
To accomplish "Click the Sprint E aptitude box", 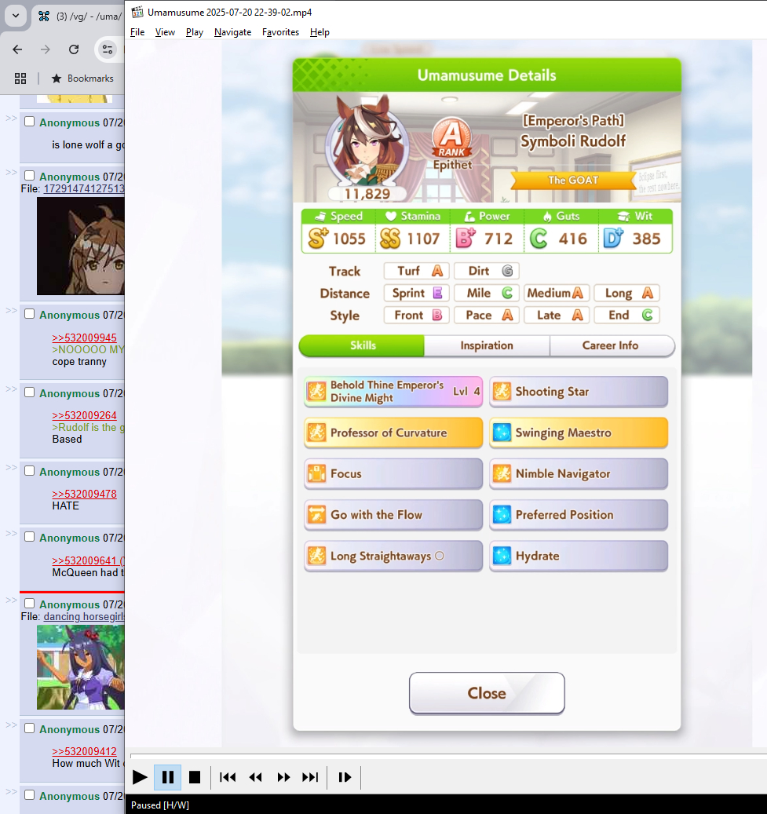I will pos(417,293).
